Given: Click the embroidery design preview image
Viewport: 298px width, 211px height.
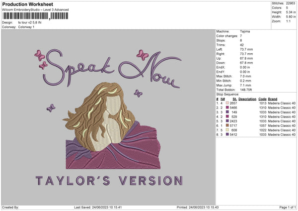Looking at the screenshot, I should pos(108,117).
